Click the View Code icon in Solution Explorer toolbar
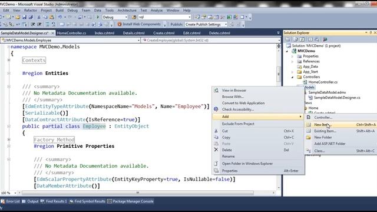 (x=310, y=39)
